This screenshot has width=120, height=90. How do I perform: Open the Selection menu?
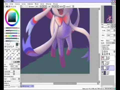[30, 4]
